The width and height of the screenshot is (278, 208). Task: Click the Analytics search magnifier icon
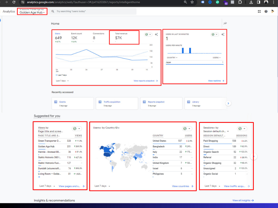pyautogui.click(x=53, y=11)
